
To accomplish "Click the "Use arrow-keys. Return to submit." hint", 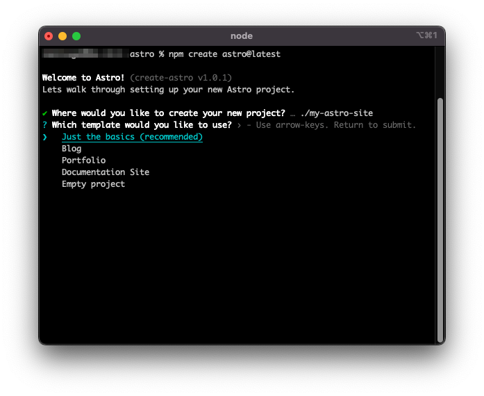I will click(x=336, y=125).
